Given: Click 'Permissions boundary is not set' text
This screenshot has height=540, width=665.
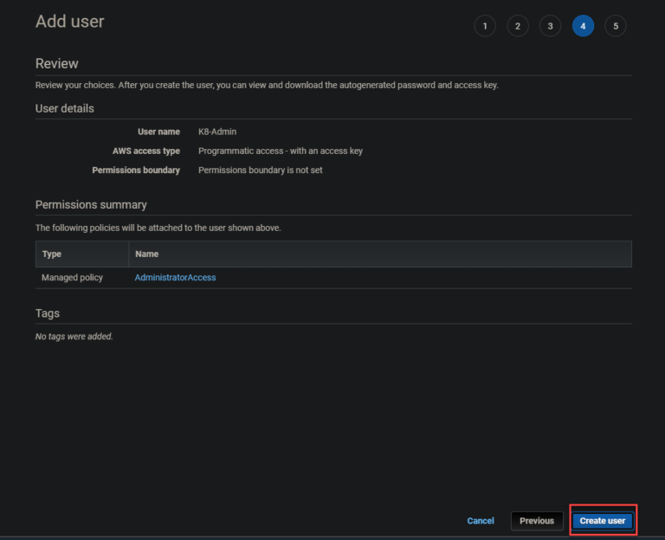Looking at the screenshot, I should point(260,170).
